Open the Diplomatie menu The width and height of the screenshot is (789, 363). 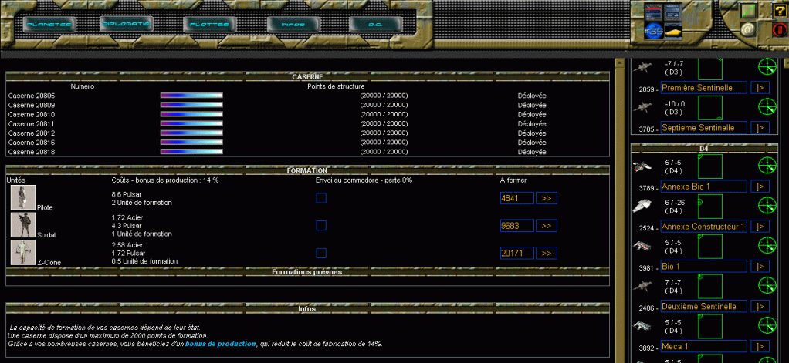[126, 24]
